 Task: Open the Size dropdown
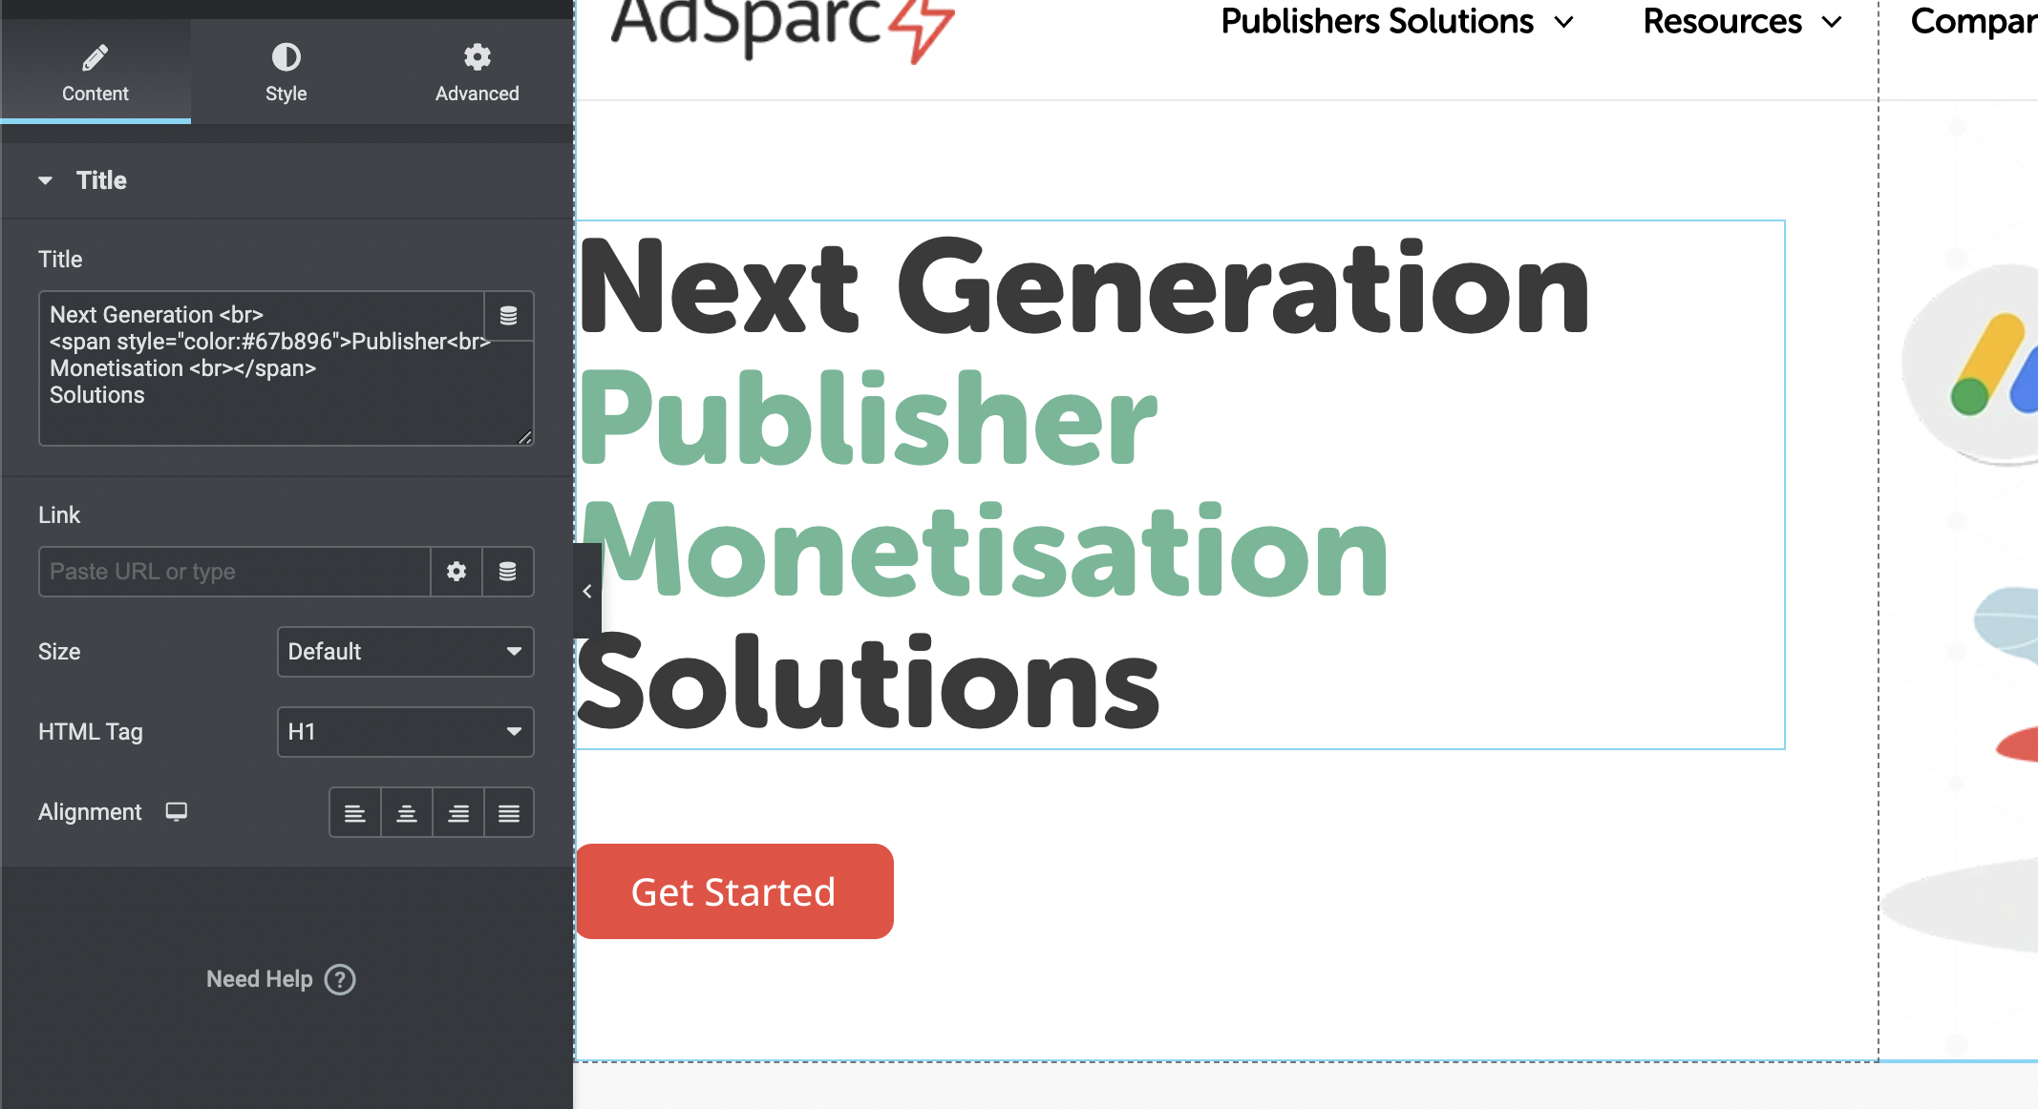coord(405,652)
